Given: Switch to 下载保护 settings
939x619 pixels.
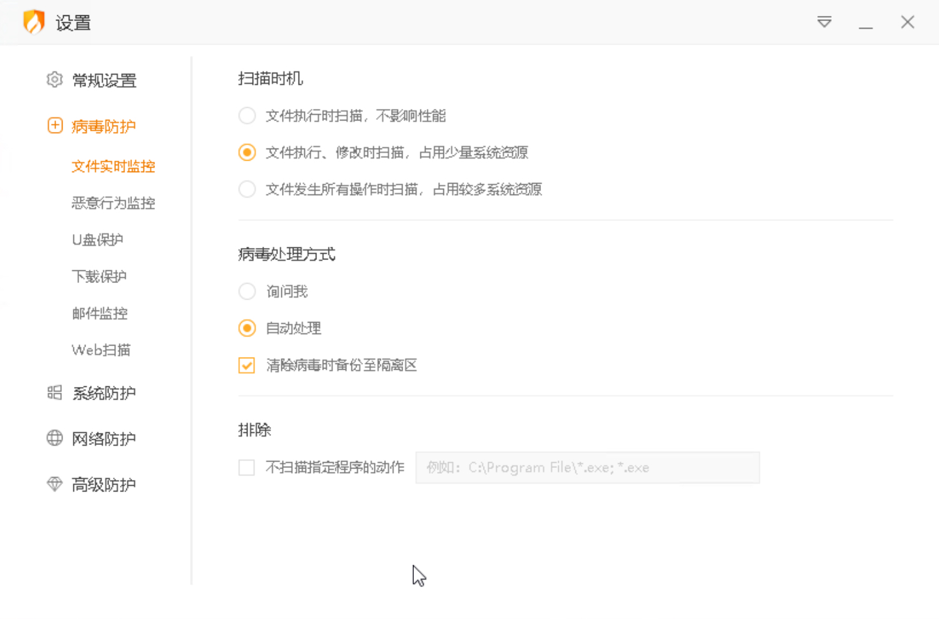Looking at the screenshot, I should click(100, 277).
